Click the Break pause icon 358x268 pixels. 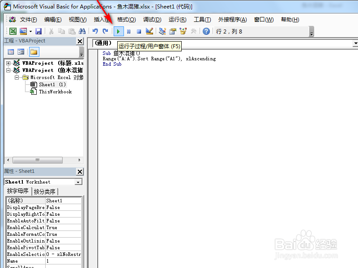129,31
